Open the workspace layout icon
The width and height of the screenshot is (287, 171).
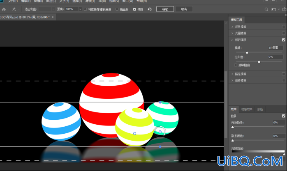point(273,9)
